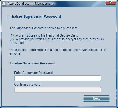118x108 pixels.
Task: Click the empty title bar area beside the title
Action: click(78, 4)
